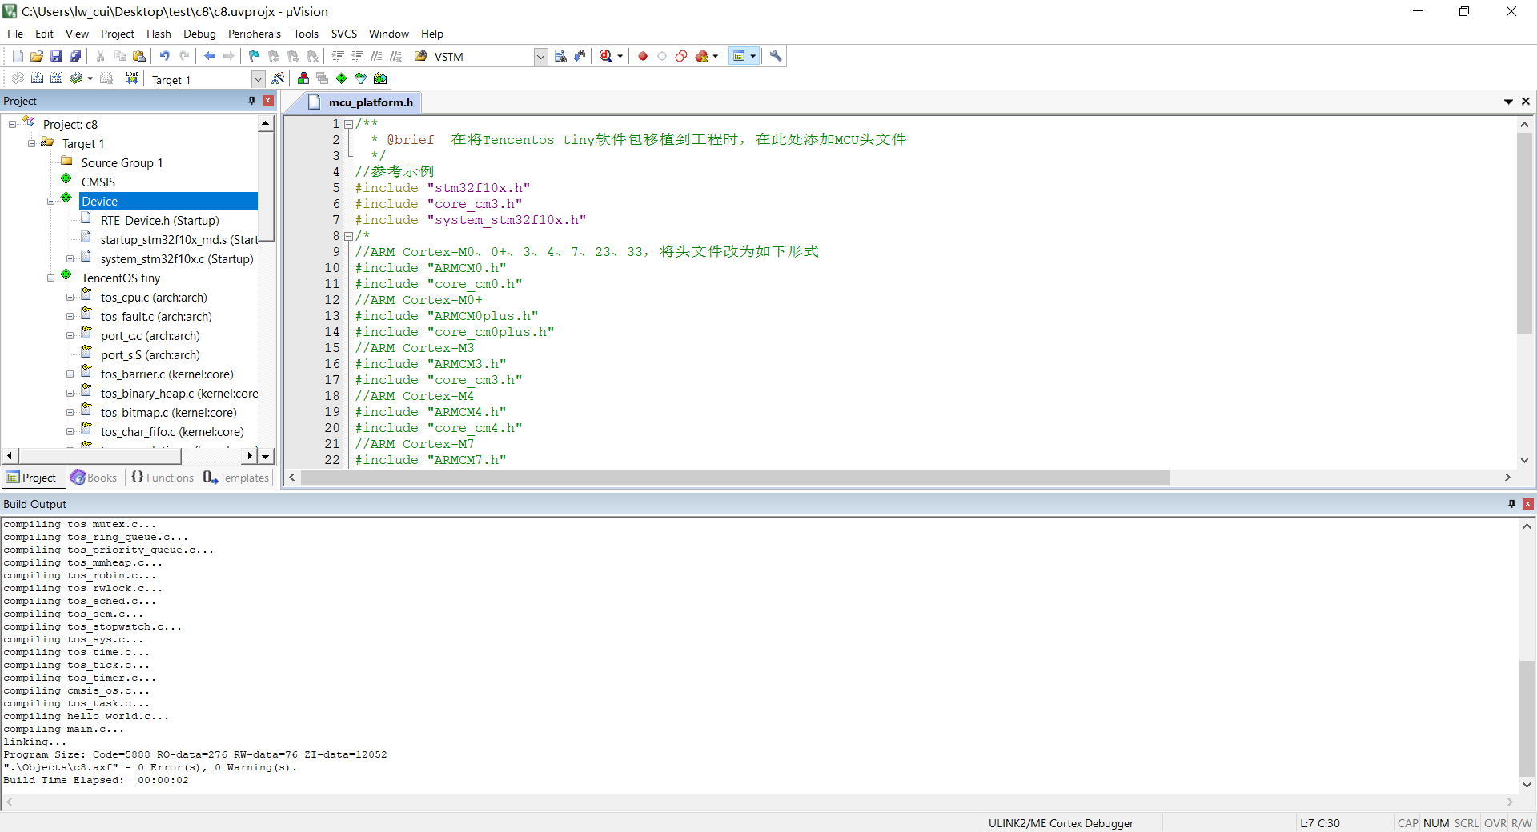The width and height of the screenshot is (1537, 832).
Task: Open Manage Project Items with the colored blocks icon
Action: click(303, 78)
